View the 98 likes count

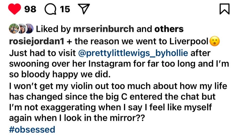coord(30,9)
